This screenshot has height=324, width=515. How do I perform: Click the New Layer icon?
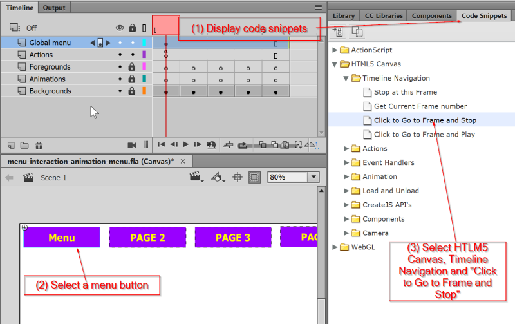(11, 145)
